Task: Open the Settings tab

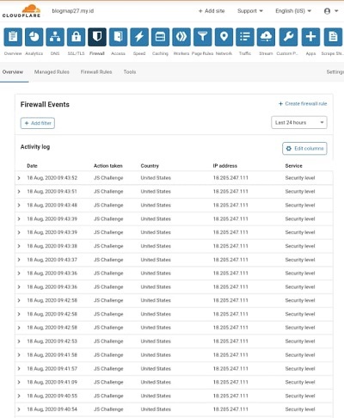Action: pyautogui.click(x=335, y=72)
